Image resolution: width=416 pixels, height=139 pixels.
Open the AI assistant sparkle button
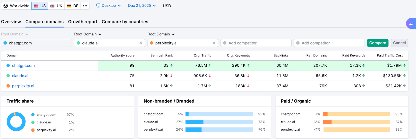411,23
